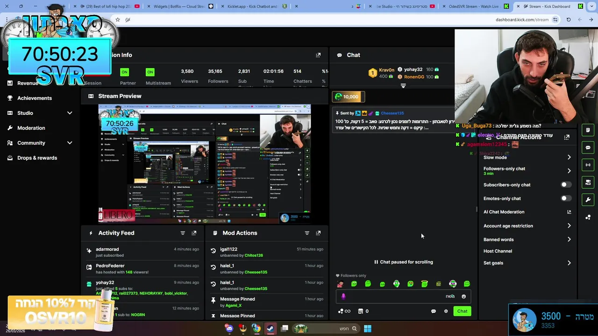Click the notes icon in right sidebar

(588, 130)
